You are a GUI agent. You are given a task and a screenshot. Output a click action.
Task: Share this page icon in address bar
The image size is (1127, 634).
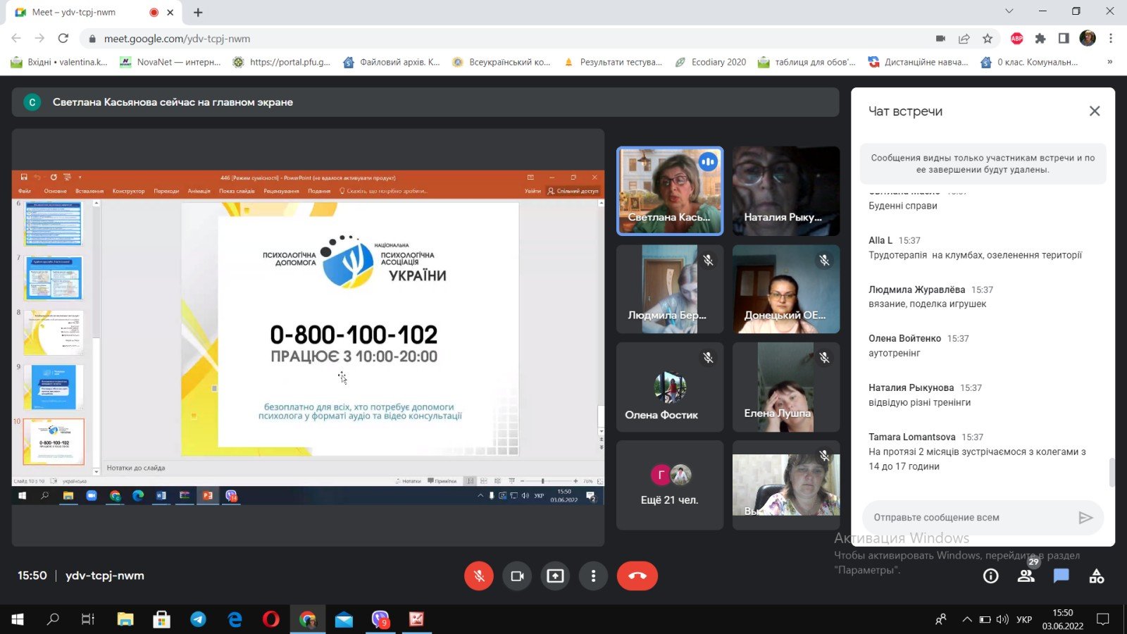click(x=964, y=39)
